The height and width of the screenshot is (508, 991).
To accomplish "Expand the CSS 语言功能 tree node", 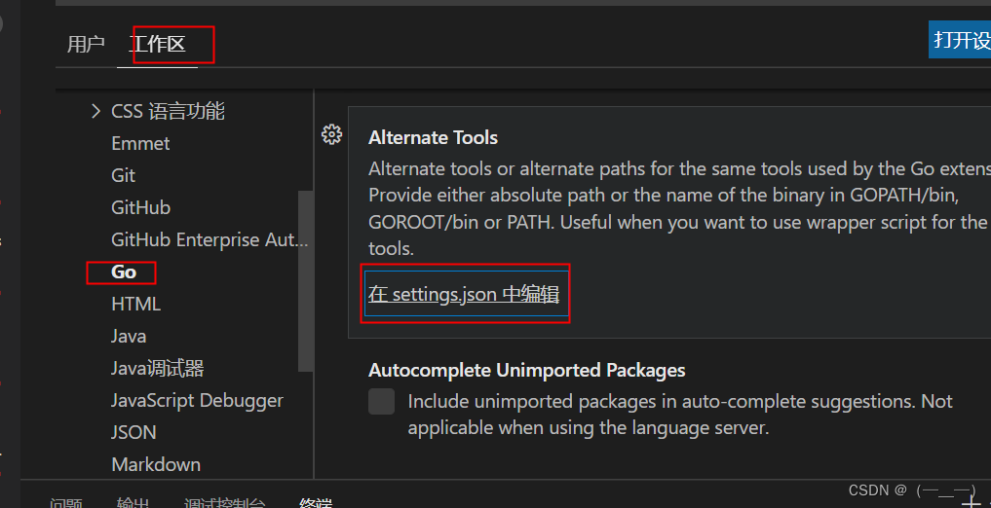I will click(95, 111).
